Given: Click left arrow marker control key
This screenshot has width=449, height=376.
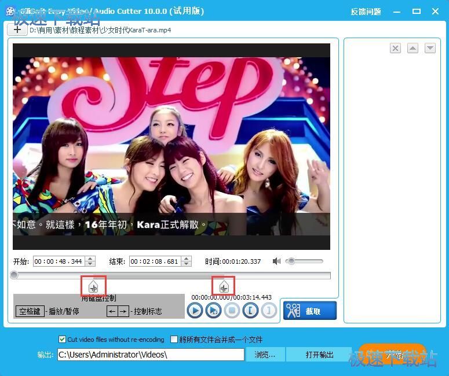Looking at the screenshot, I should (x=112, y=311).
